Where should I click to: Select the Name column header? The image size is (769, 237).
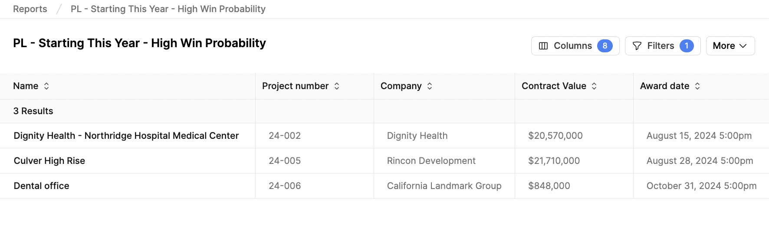[x=26, y=86]
